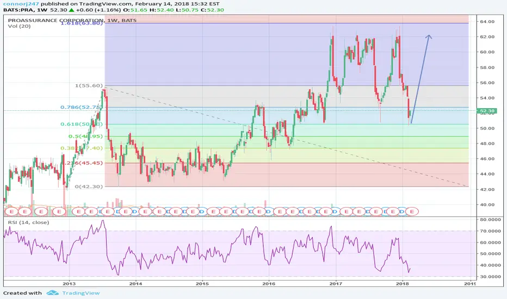Click the 2015 time axis label
Image resolution: width=507 pixels, height=299 pixels.
(x=202, y=284)
